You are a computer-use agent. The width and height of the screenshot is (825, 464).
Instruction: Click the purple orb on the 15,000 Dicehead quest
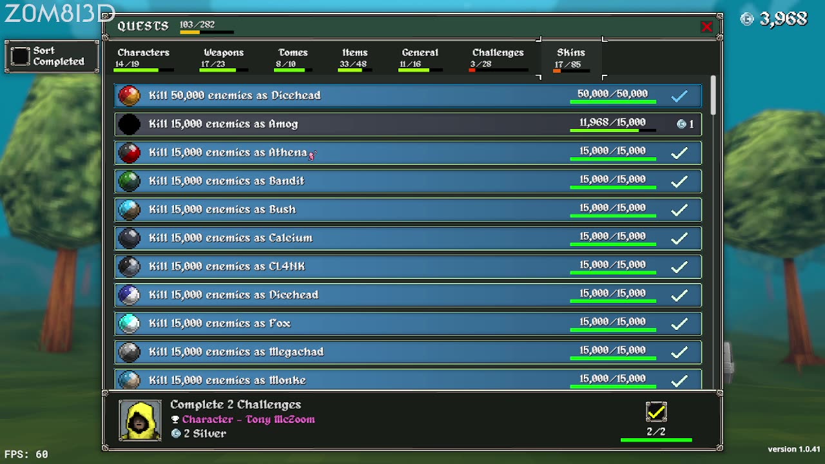tap(129, 295)
